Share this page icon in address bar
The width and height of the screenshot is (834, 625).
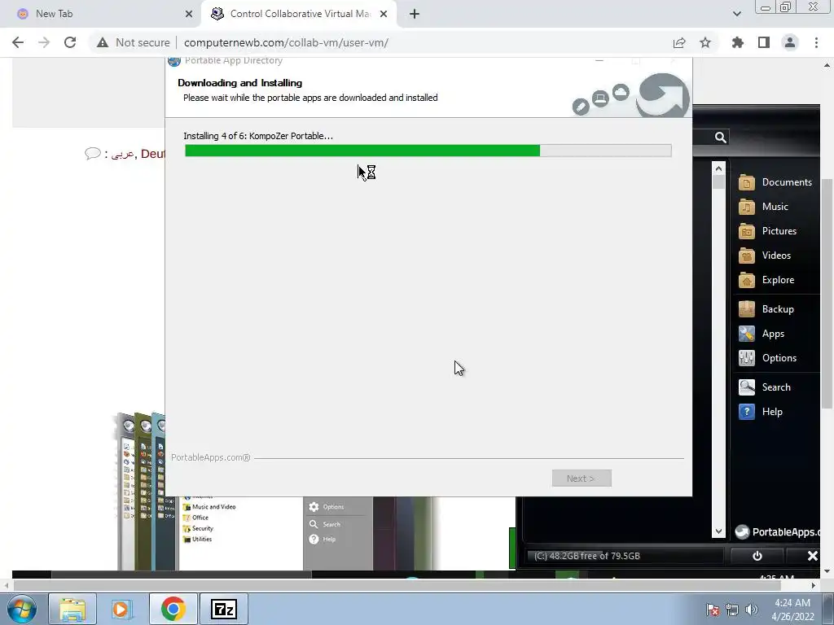[679, 42]
